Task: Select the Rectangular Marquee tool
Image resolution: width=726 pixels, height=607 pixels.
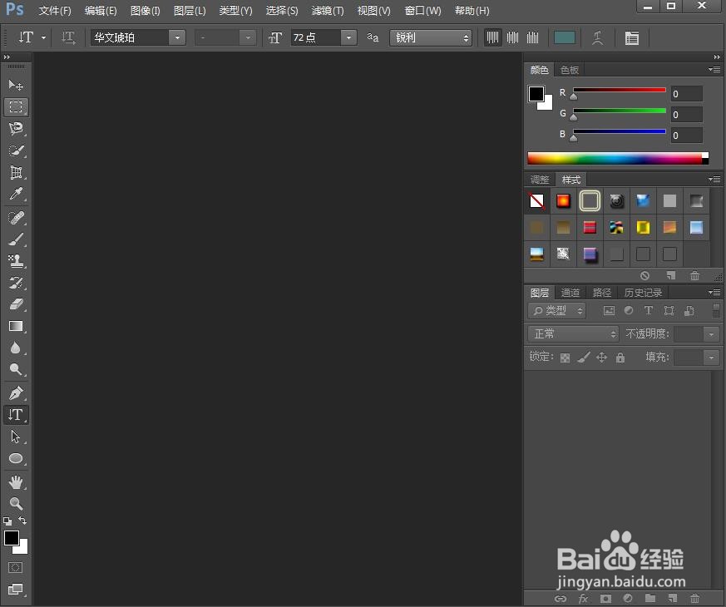Action: pyautogui.click(x=16, y=107)
